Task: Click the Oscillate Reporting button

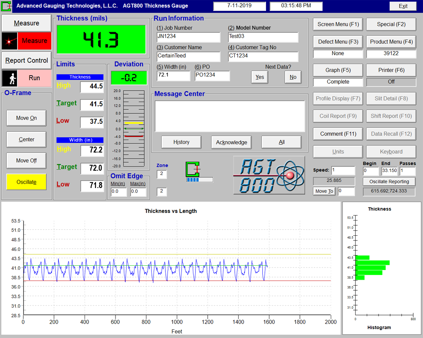Action: point(389,182)
